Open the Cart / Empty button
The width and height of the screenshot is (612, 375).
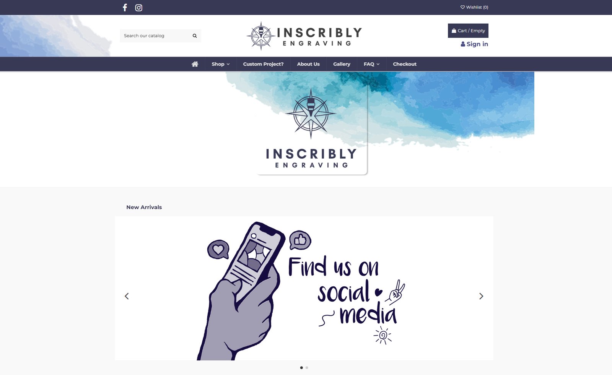468,31
